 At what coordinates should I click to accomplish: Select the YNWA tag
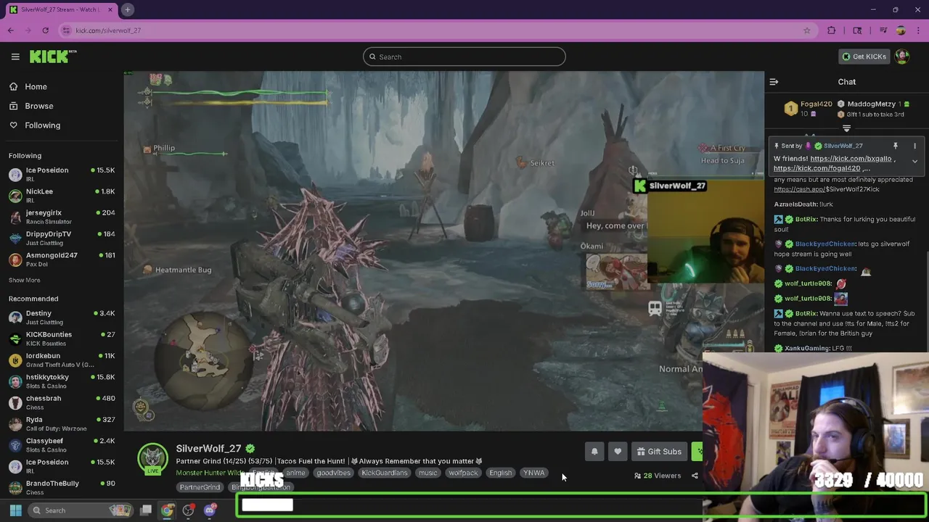pyautogui.click(x=533, y=473)
